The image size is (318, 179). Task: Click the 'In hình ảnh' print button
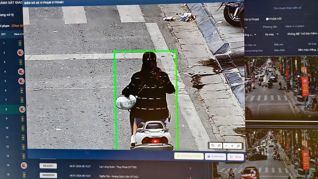coord(215,157)
